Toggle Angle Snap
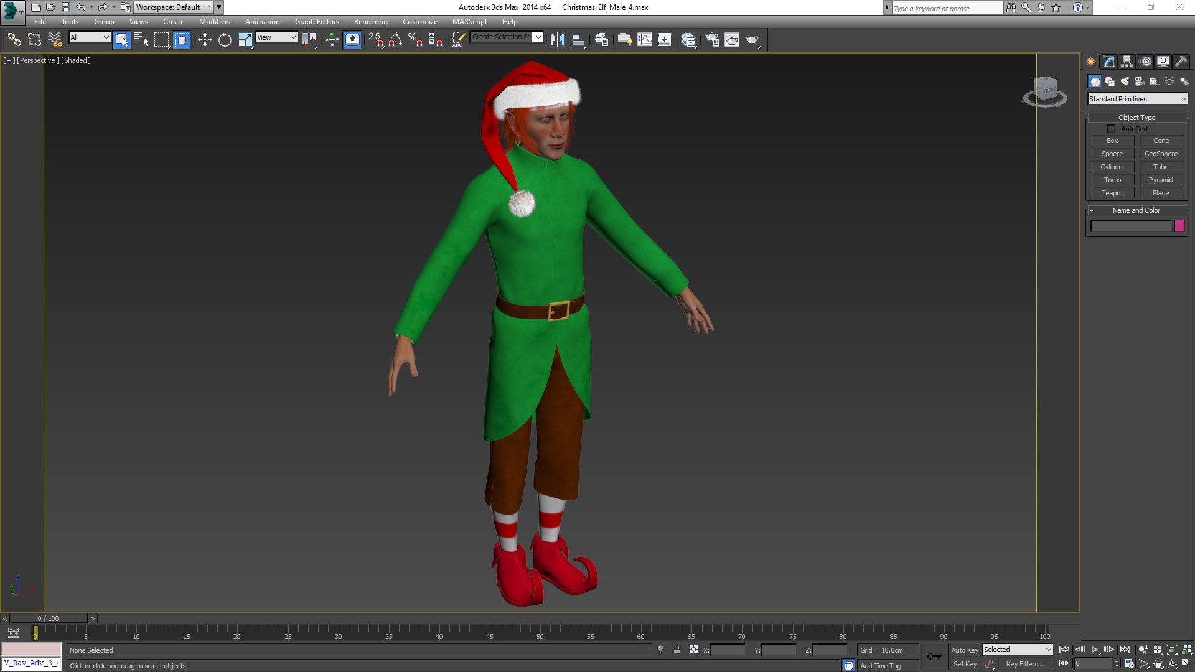The width and height of the screenshot is (1195, 672). point(395,40)
